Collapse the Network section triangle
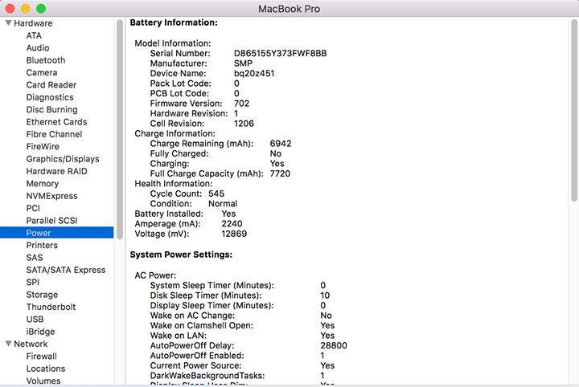Screen dimensions: 579x387 coord(8,344)
